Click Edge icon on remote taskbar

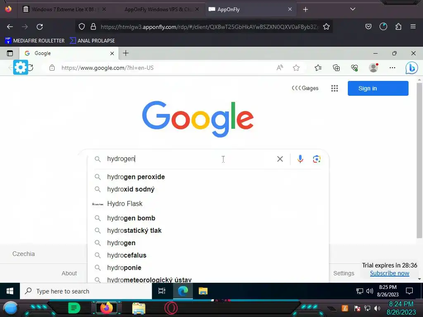click(x=183, y=291)
